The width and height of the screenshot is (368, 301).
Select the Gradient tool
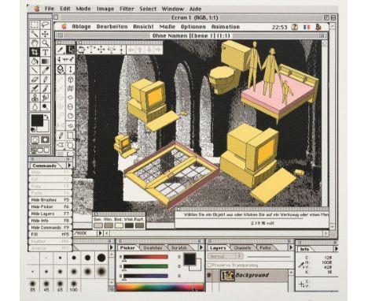[46, 61]
